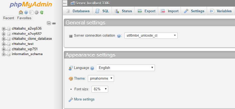The image size is (235, 109).
Task: Expand the chtabaho_test database tree
Action: click(4, 44)
